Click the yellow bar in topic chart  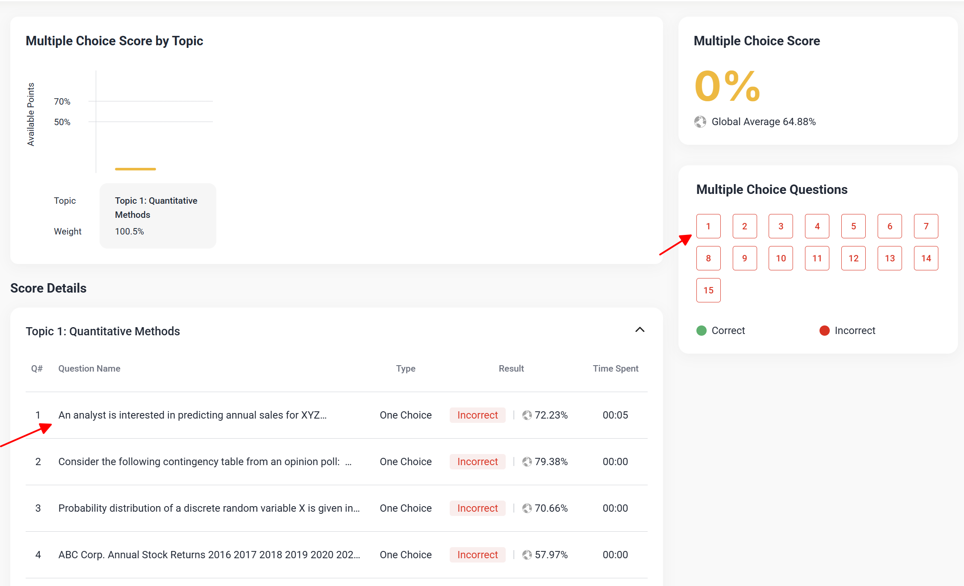pyautogui.click(x=135, y=169)
